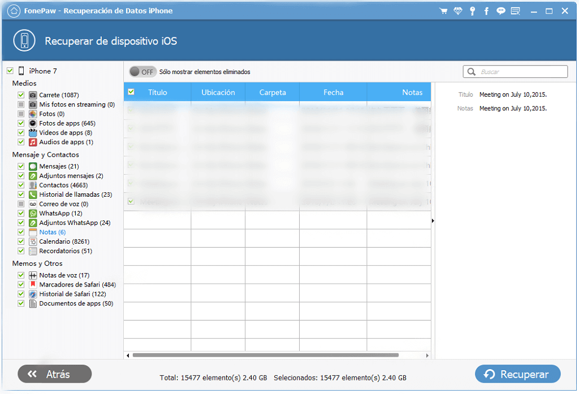Go back with the Atrás button
Image resolution: width=579 pixels, height=394 pixels.
point(55,374)
